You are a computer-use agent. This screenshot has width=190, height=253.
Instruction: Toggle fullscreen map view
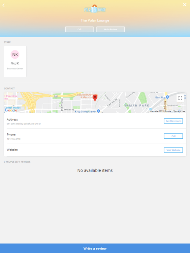point(180,98)
